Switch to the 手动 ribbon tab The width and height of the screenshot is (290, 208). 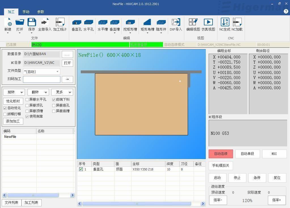[26, 12]
